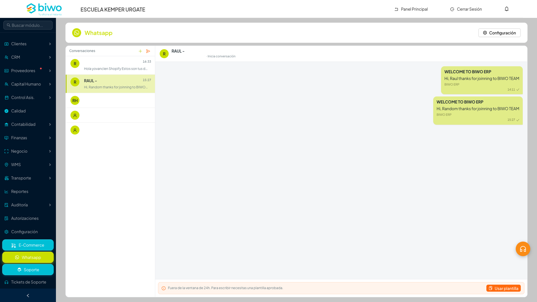Expand the CRM chevron
The image size is (537, 302).
(50, 57)
